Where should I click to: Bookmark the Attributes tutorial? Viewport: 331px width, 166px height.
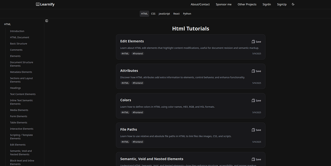coord(256,71)
